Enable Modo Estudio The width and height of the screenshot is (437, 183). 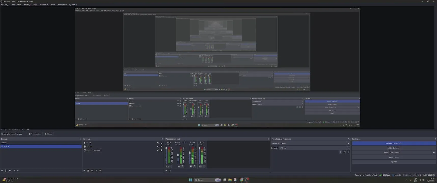(394, 157)
